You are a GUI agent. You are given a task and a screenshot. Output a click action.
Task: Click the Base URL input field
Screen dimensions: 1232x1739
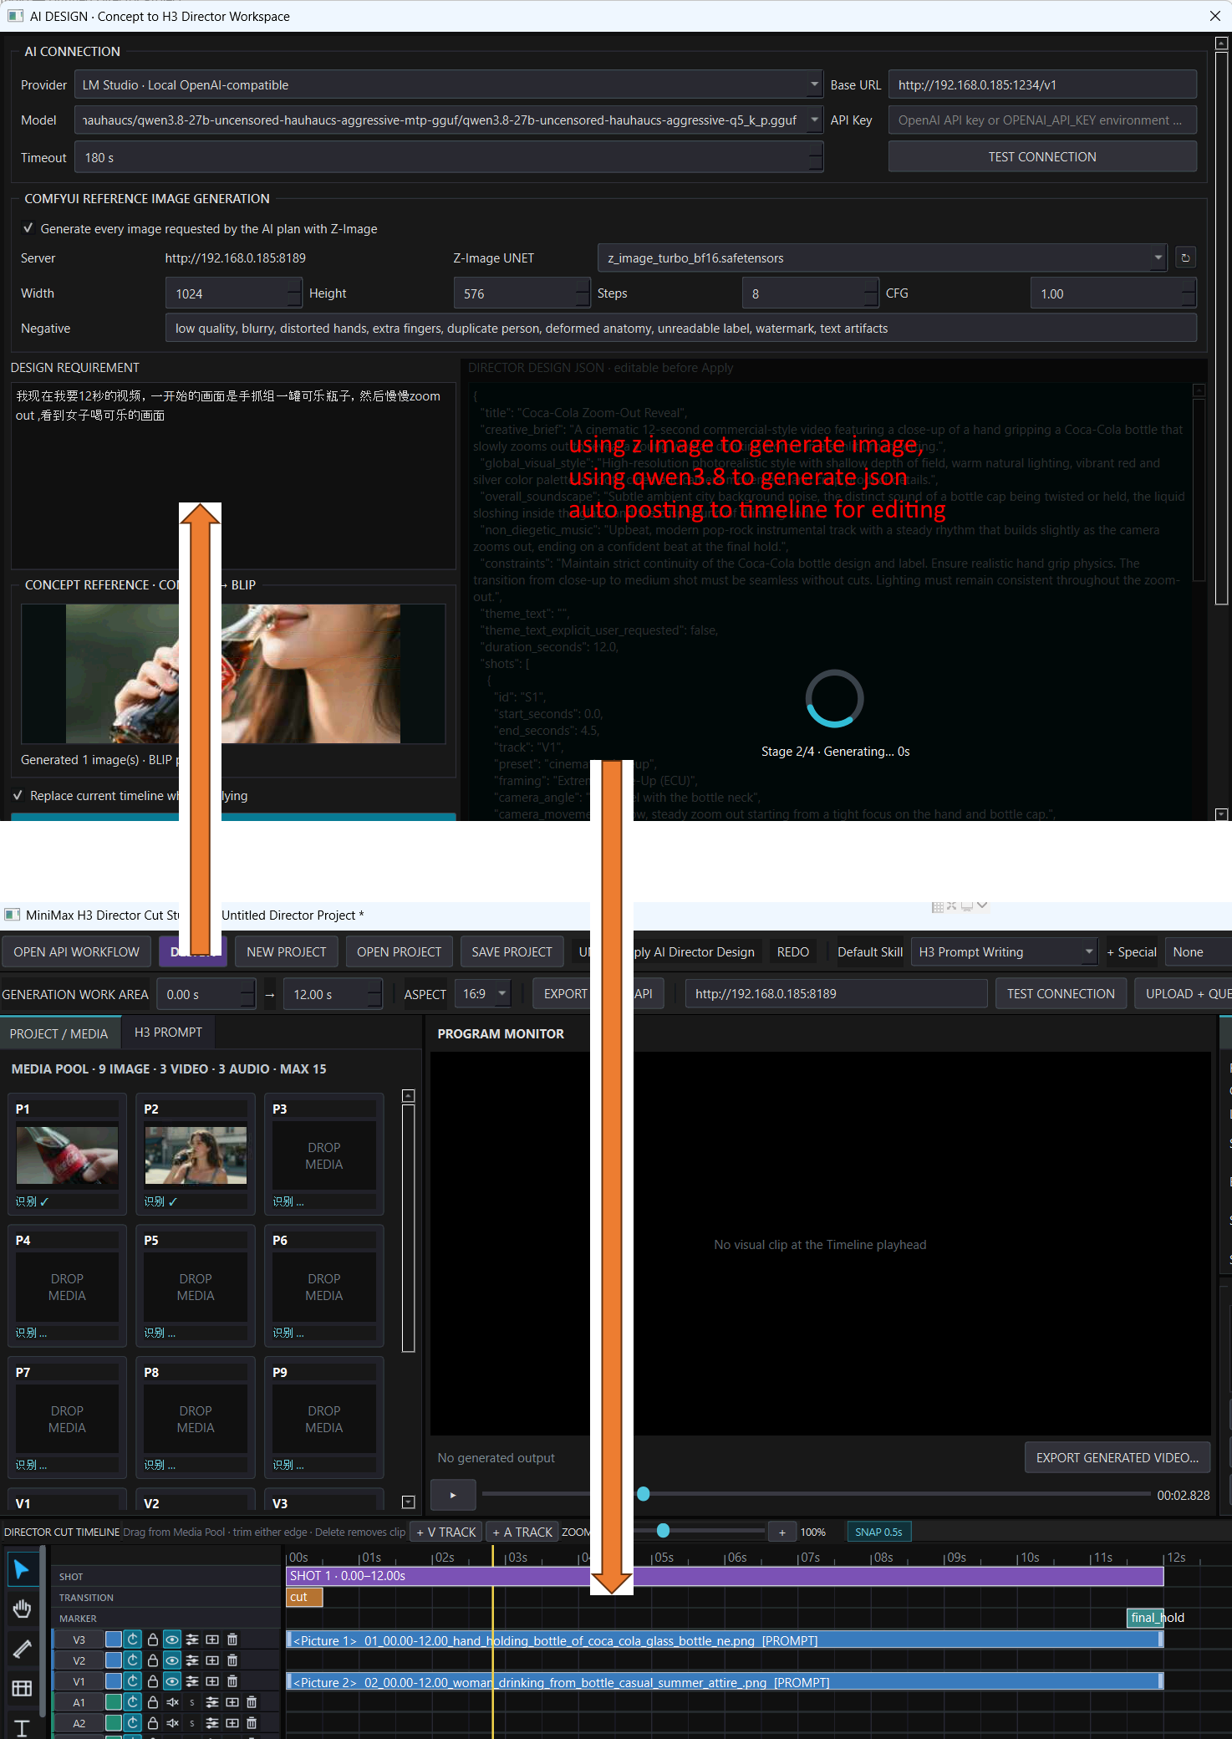[x=1041, y=84]
